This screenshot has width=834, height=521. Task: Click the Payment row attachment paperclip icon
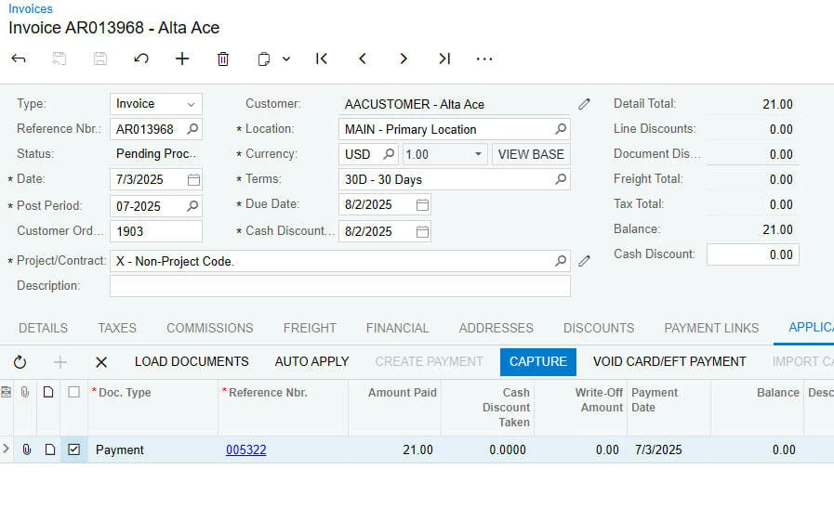tap(26, 449)
